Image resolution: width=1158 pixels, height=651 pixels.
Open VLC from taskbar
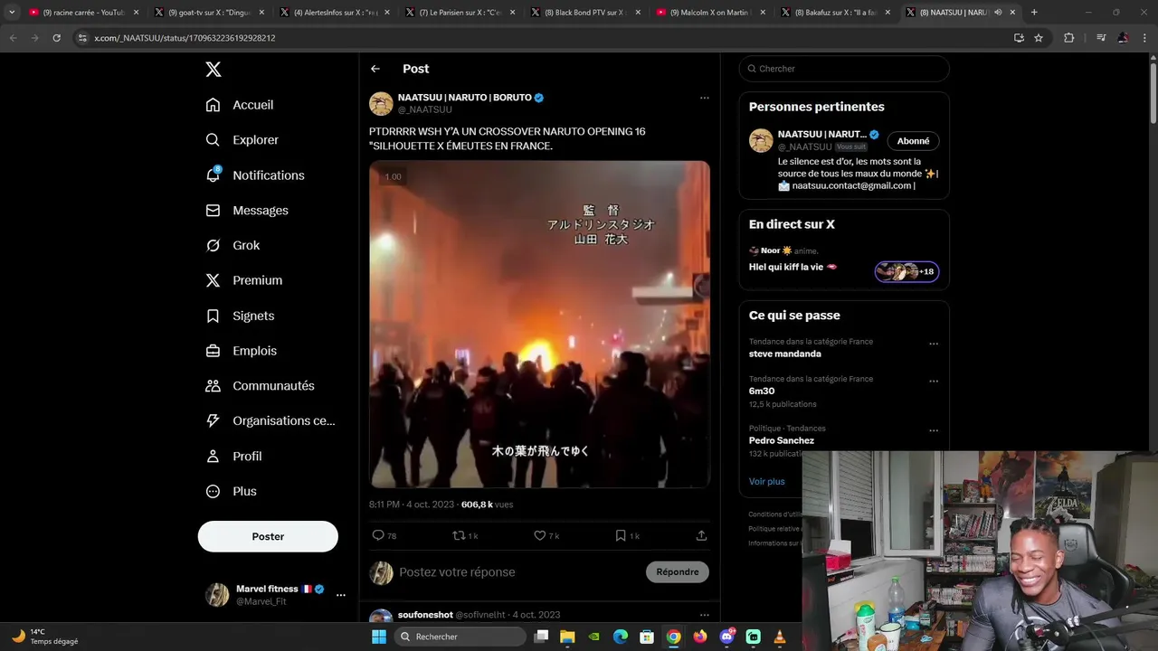pyautogui.click(x=780, y=637)
